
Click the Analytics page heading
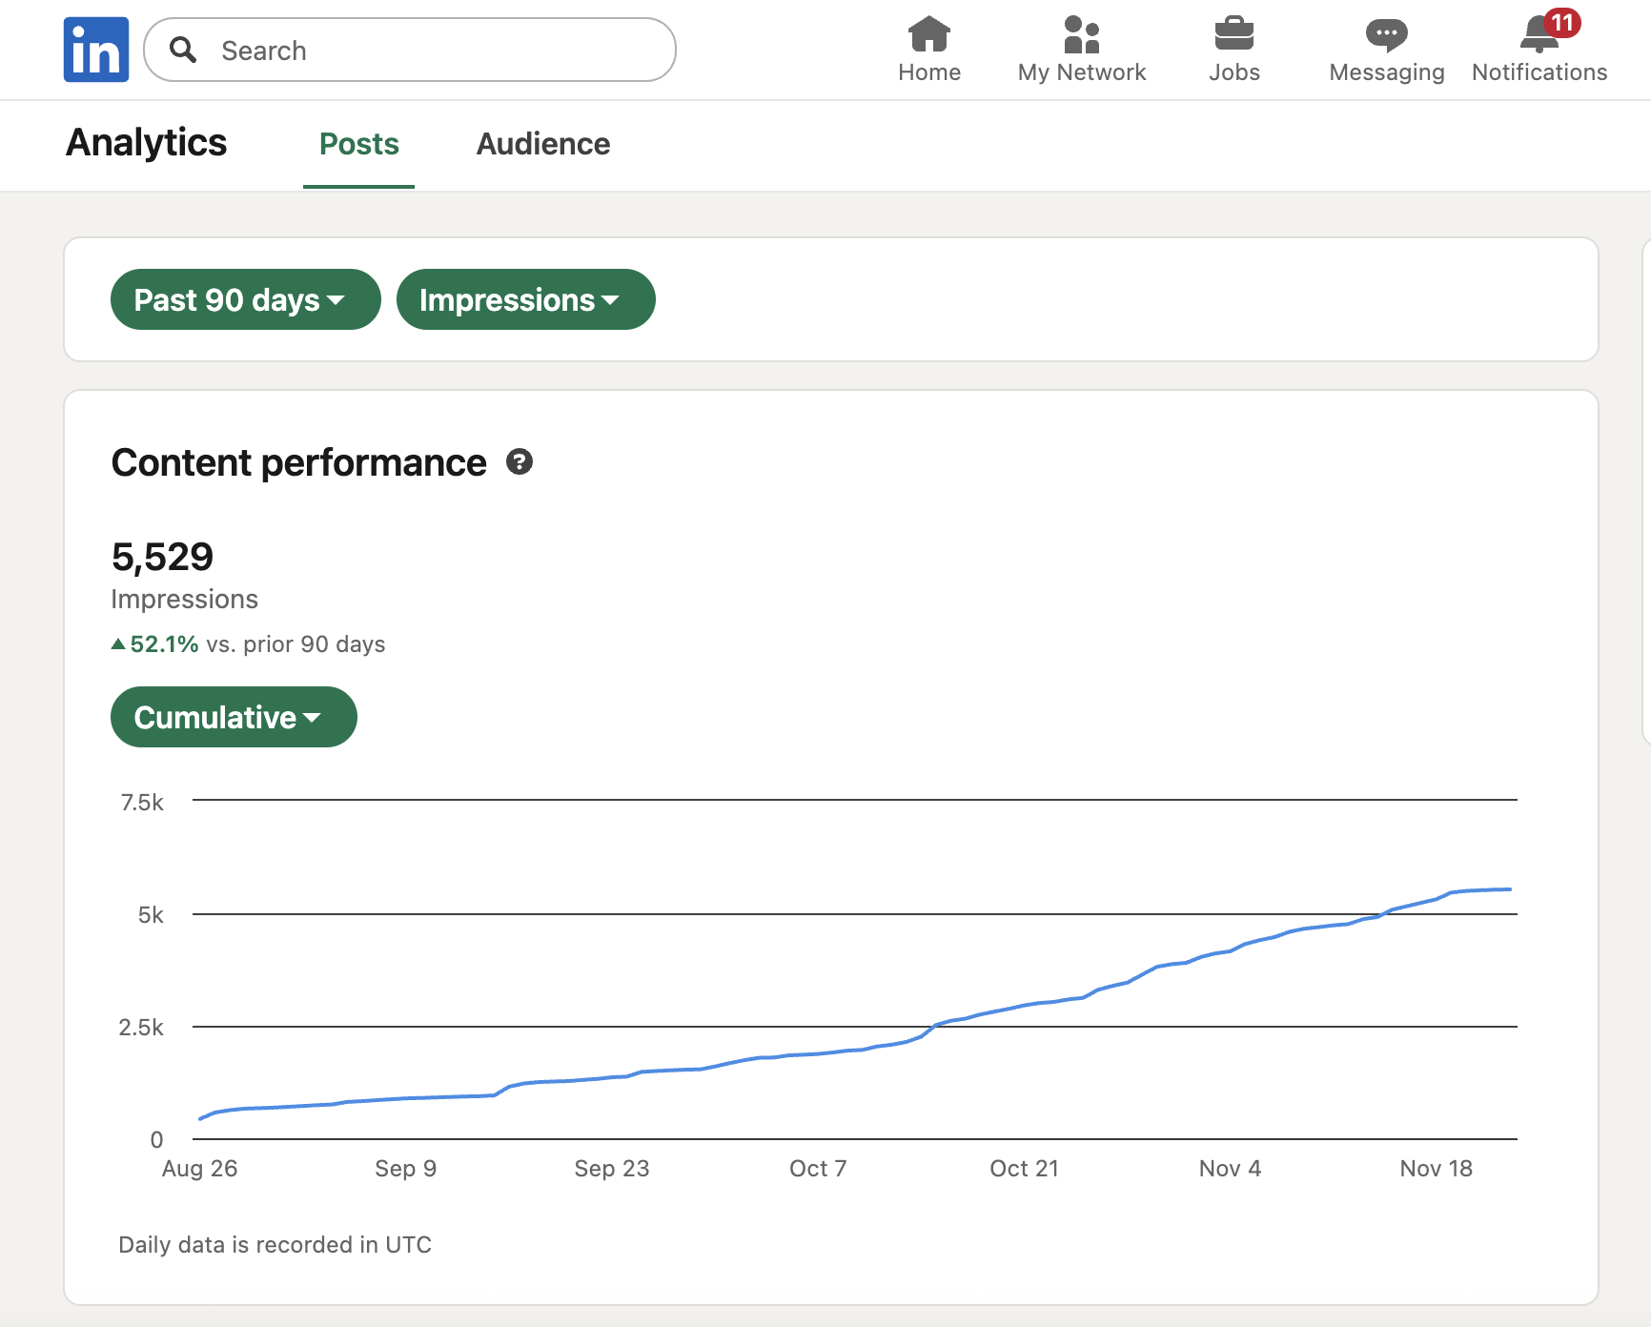point(146,143)
